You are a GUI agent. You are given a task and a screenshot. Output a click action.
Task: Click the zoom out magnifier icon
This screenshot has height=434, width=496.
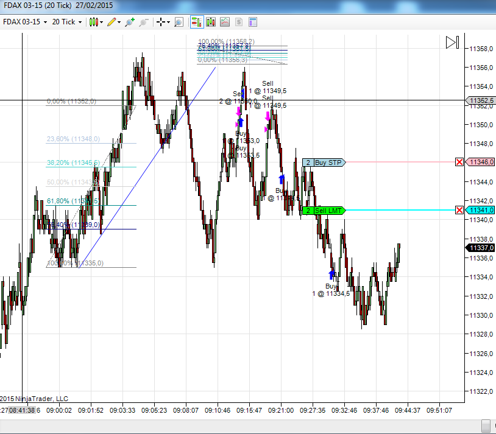pos(144,22)
